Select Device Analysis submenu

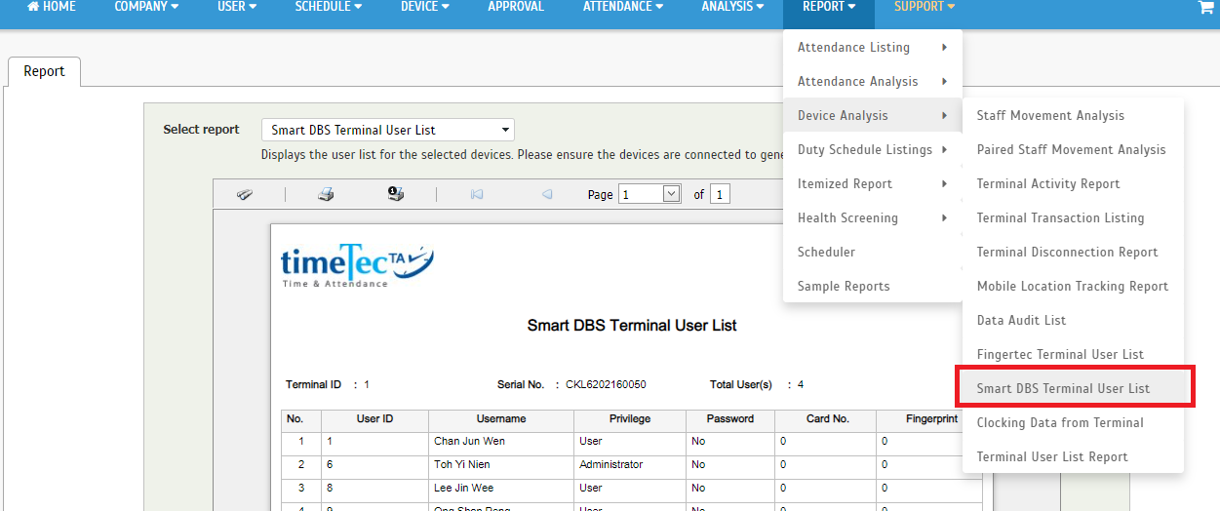click(x=873, y=115)
